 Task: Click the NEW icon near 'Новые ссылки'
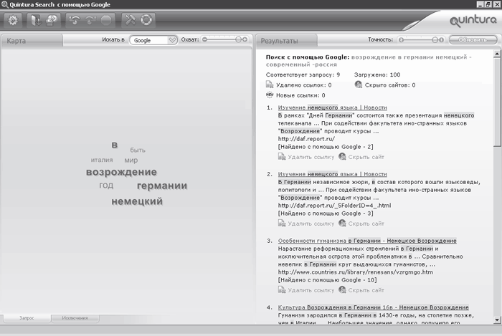[x=270, y=95]
